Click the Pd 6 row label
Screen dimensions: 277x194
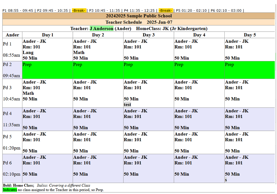7,163
